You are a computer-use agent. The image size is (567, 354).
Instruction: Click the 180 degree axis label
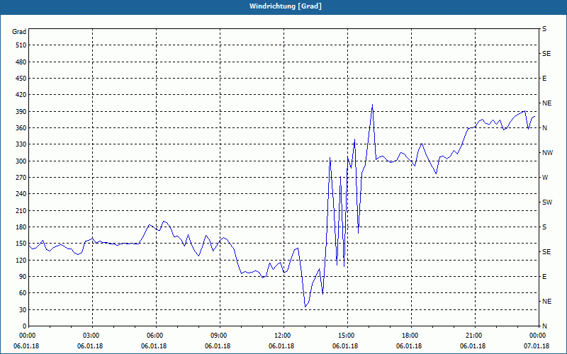(21, 227)
